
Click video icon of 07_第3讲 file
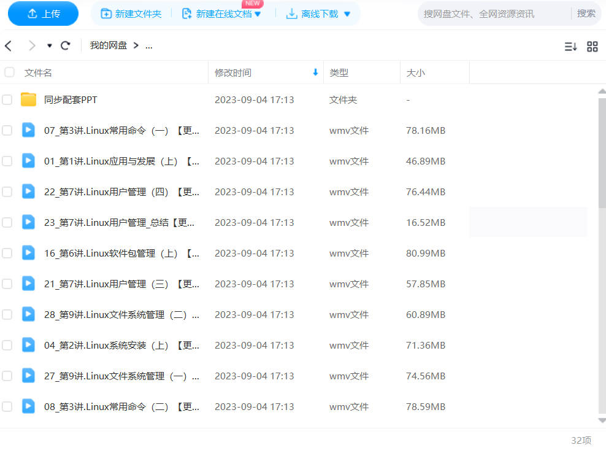[x=28, y=130]
